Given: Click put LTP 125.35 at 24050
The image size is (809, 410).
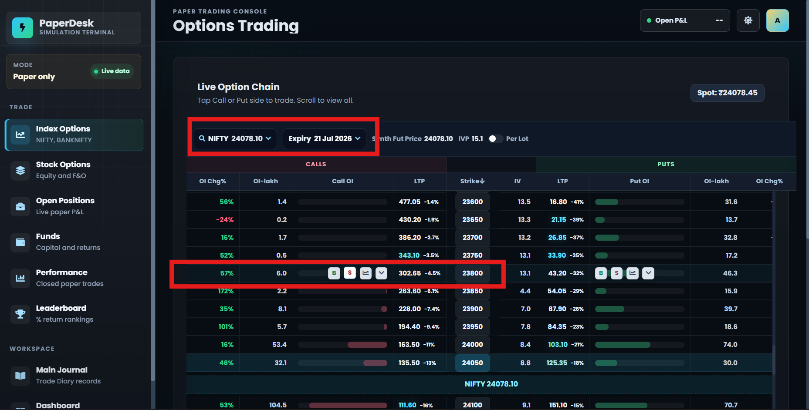Looking at the screenshot, I should (557, 363).
